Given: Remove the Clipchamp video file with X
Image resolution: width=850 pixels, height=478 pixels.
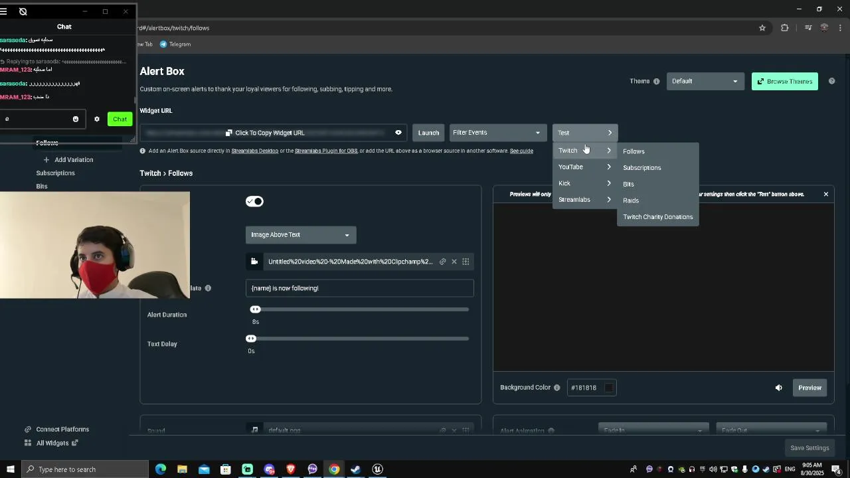Looking at the screenshot, I should click(x=454, y=262).
